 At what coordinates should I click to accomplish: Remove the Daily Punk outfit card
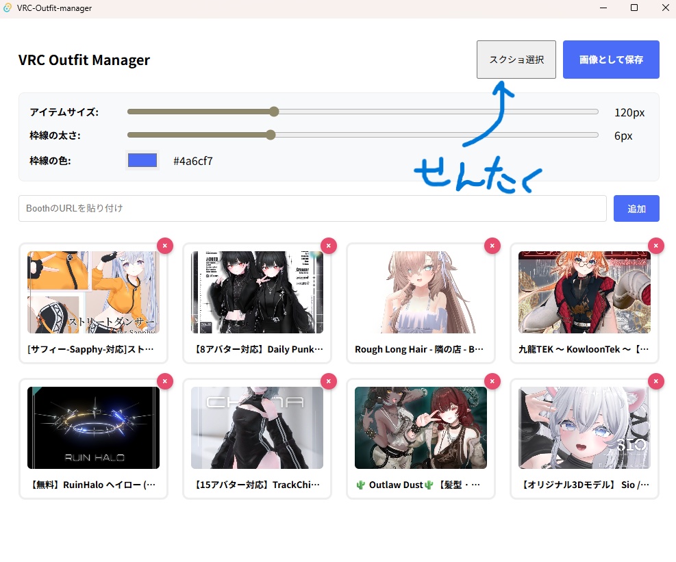coord(328,245)
